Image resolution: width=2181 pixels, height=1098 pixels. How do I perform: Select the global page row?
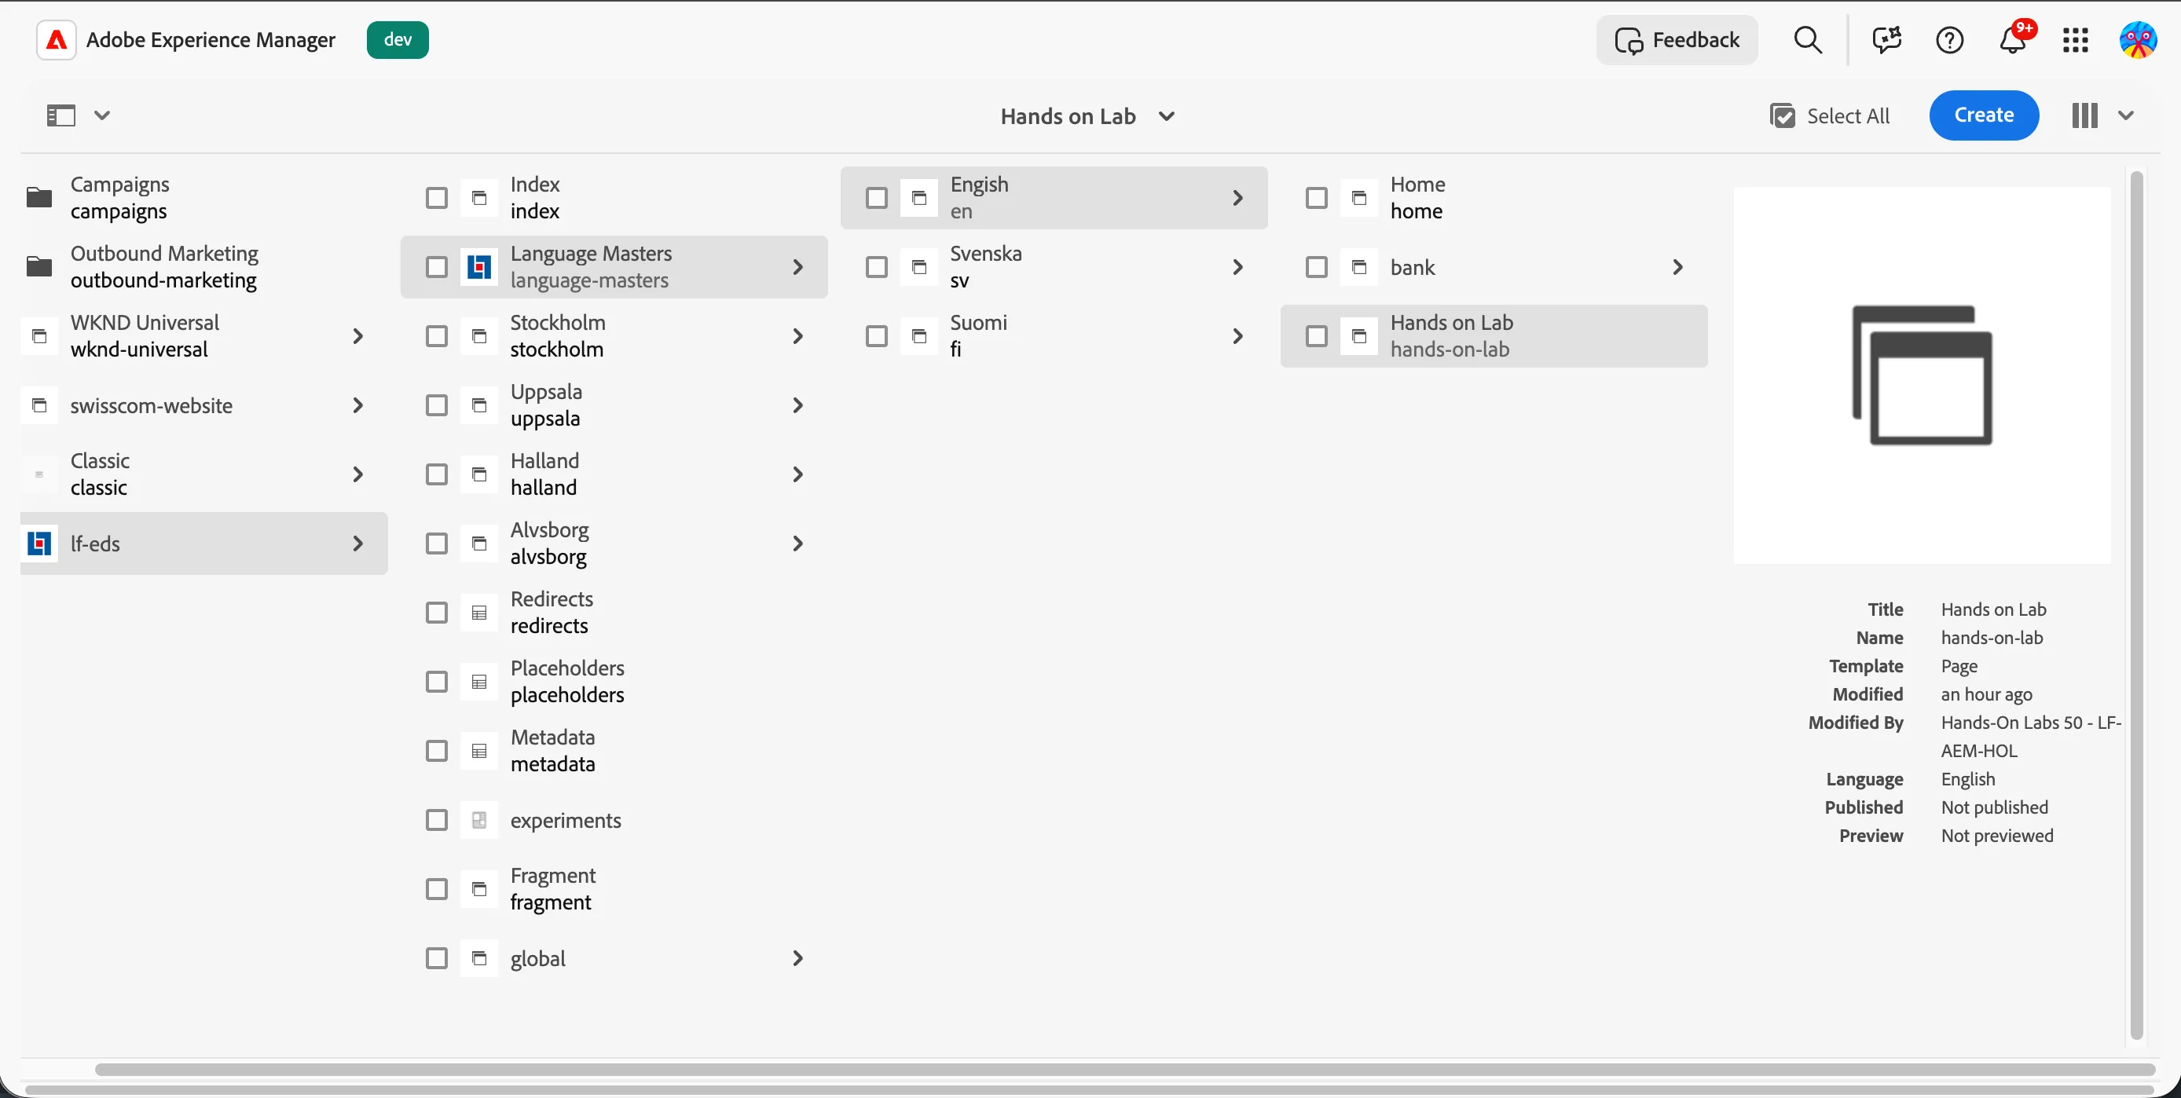614,957
